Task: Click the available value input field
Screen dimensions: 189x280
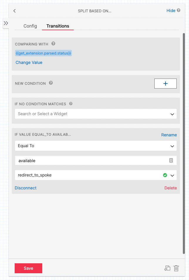Action: click(88, 160)
